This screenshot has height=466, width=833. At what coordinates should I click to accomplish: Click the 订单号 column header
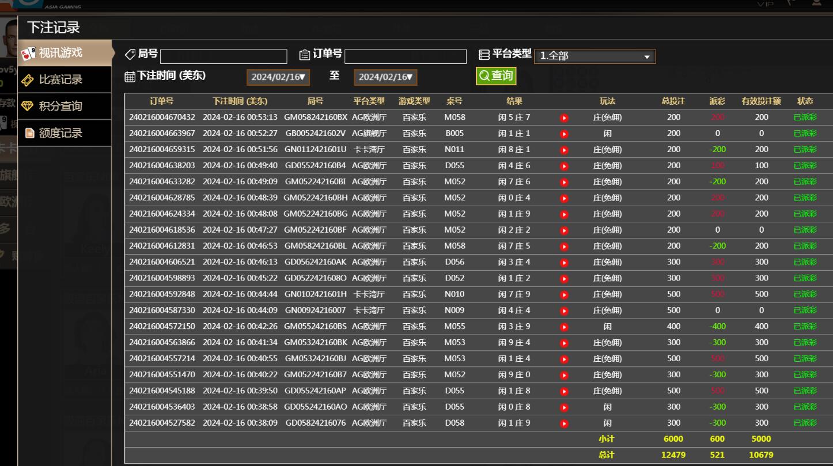(x=161, y=101)
